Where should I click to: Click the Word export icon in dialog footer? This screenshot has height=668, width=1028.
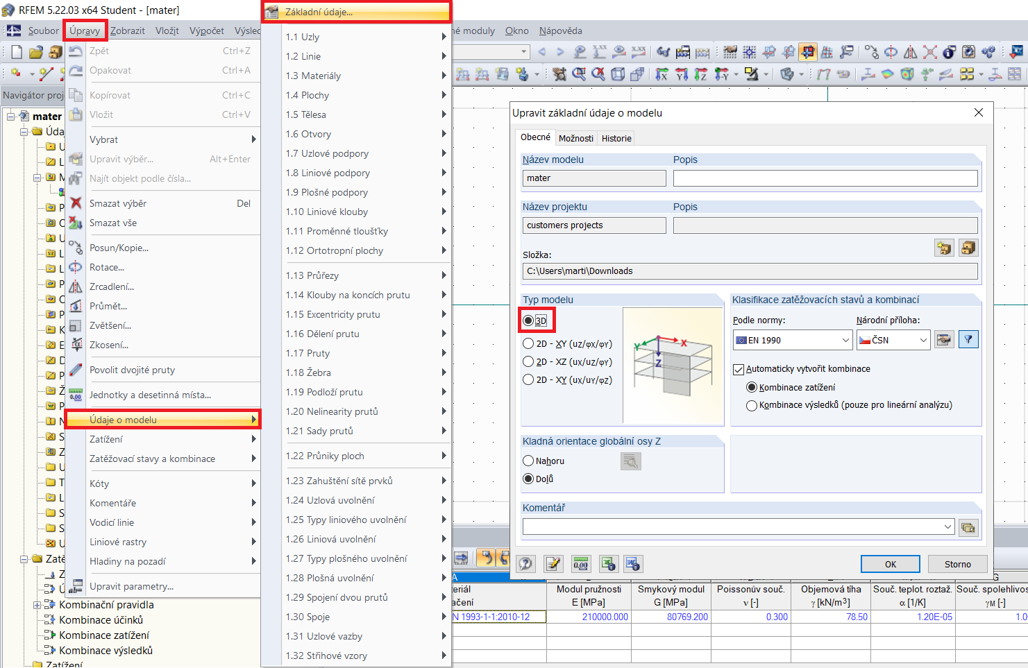click(x=633, y=564)
